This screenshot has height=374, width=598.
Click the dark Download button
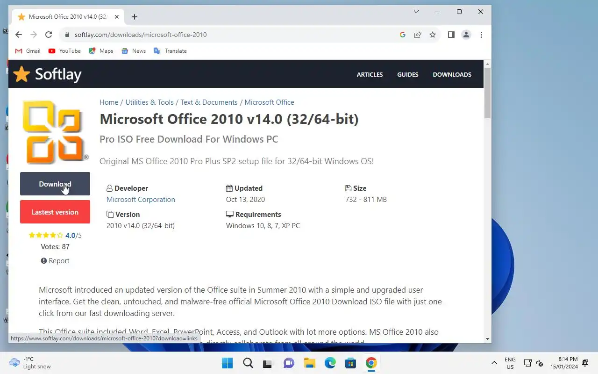pyautogui.click(x=55, y=184)
